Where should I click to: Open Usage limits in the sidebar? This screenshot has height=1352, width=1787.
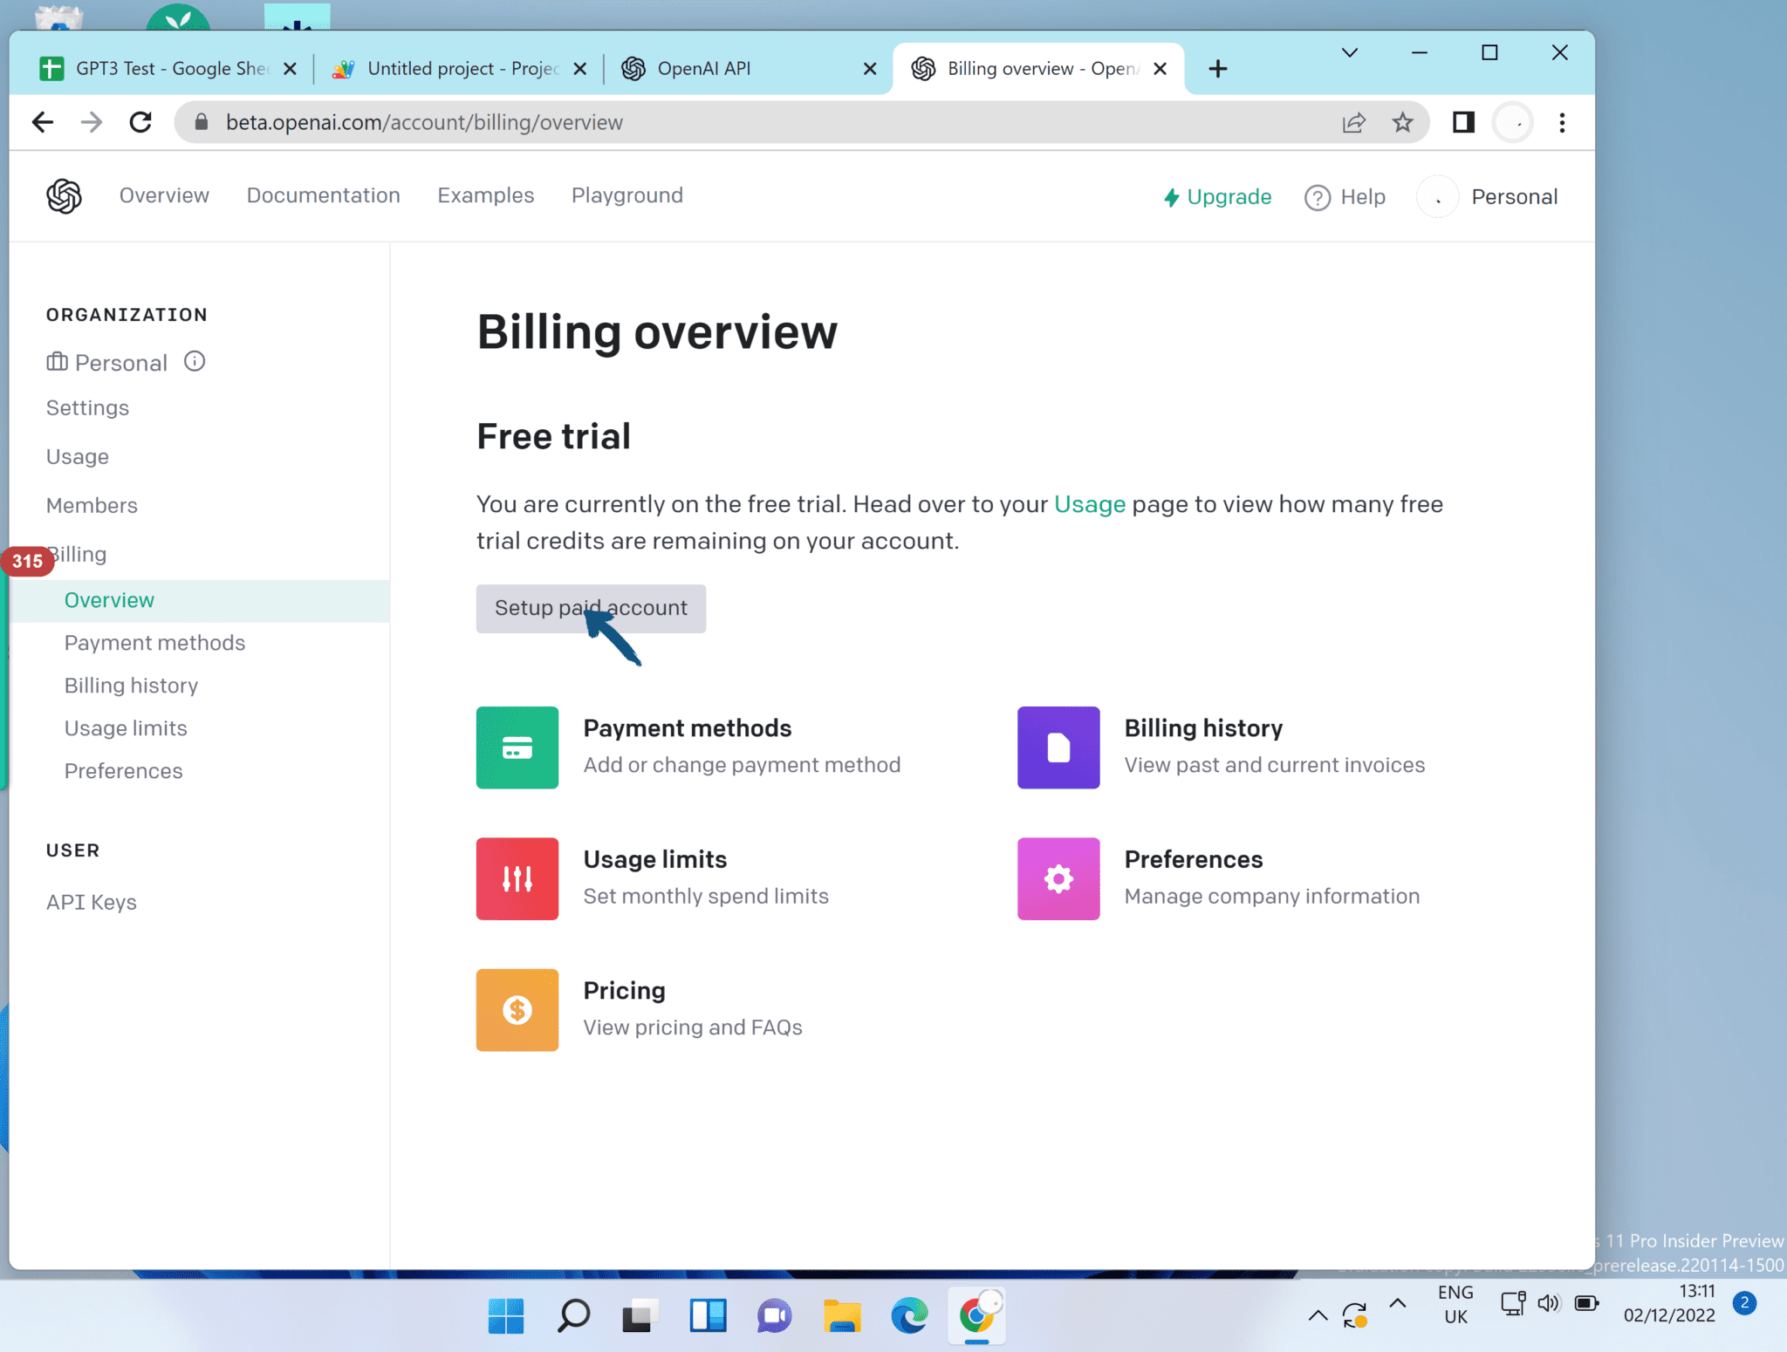pyautogui.click(x=126, y=728)
